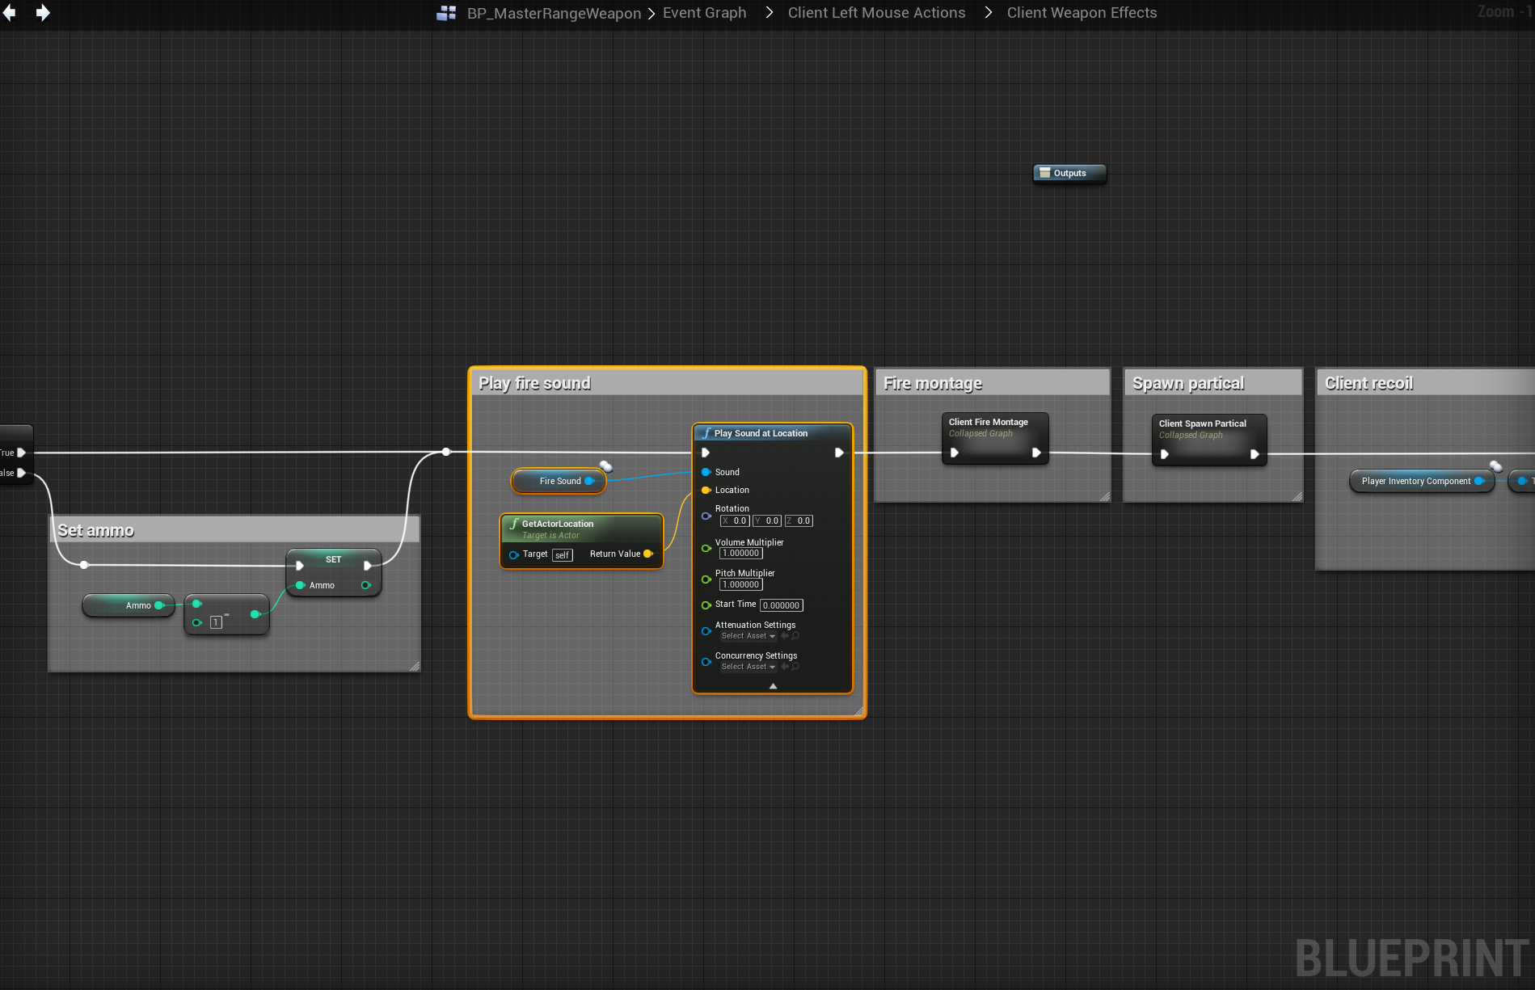Collapse the Play Sound at Location advanced pins
The height and width of the screenshot is (990, 1535).
point(773,685)
